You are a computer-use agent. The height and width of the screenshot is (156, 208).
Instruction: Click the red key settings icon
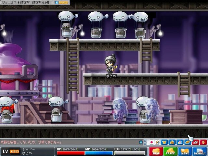(195, 142)
